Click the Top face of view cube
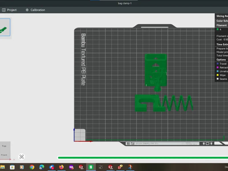Viewport: 228px width, 171px height. tap(4, 146)
